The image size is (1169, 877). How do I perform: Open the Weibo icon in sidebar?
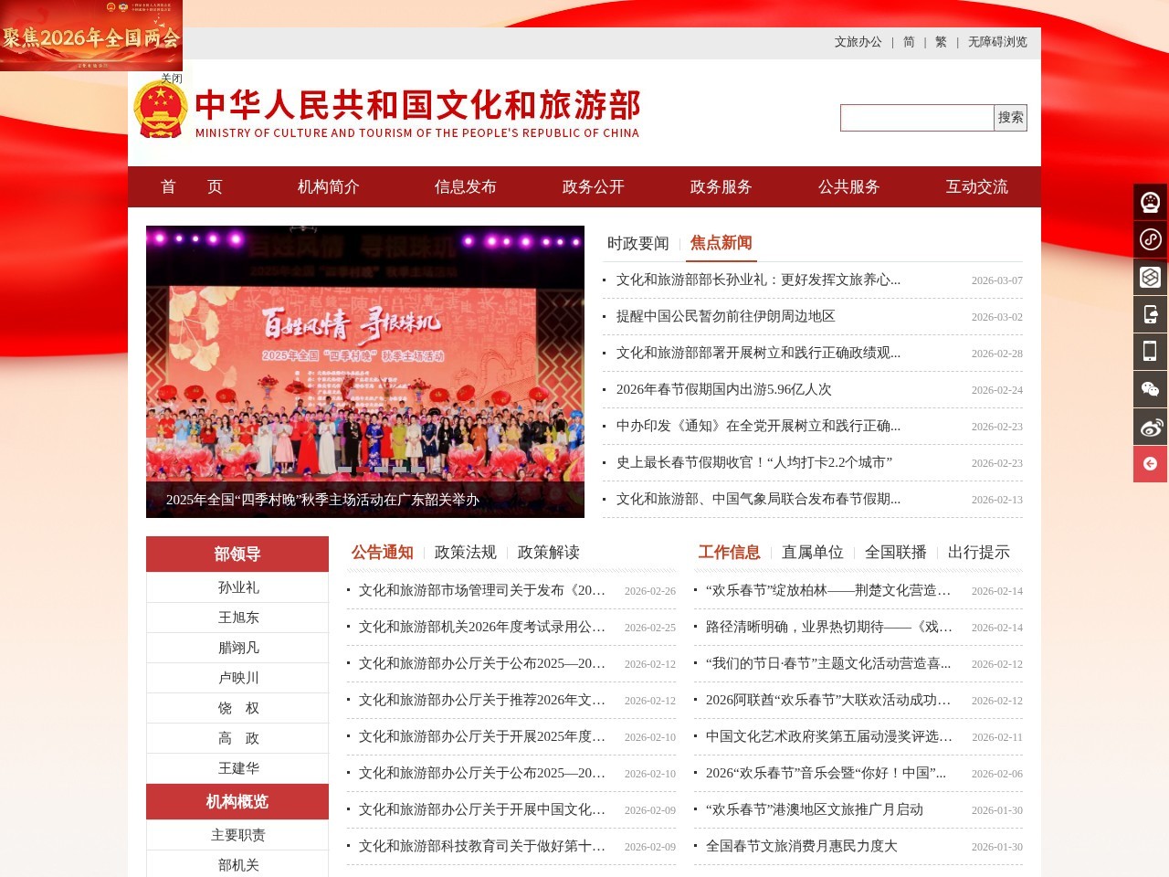click(1150, 427)
